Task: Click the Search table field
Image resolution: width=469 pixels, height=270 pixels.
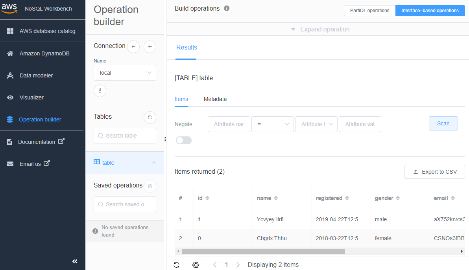Action: pos(125,136)
